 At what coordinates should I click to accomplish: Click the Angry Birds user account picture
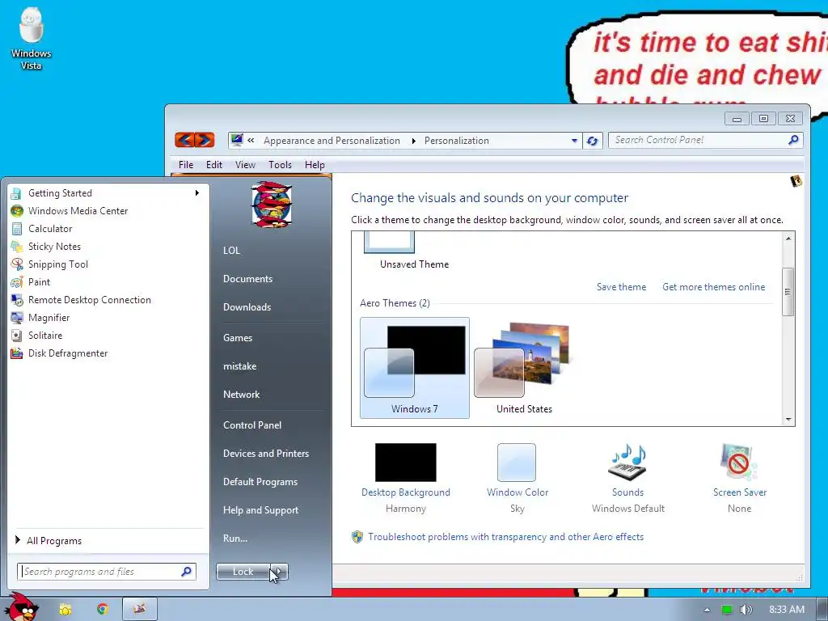[x=271, y=205]
